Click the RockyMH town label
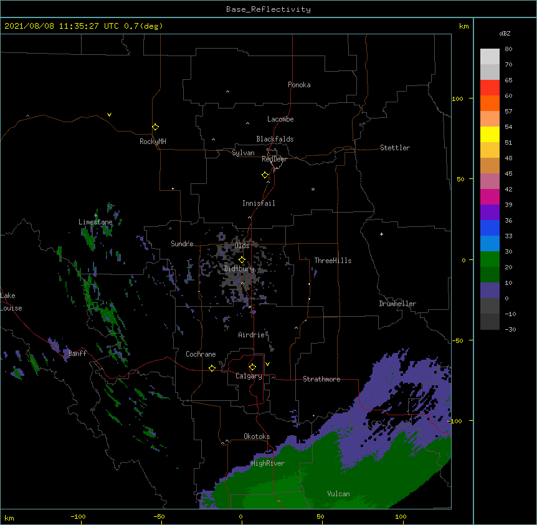The image size is (537, 525). tap(153, 142)
